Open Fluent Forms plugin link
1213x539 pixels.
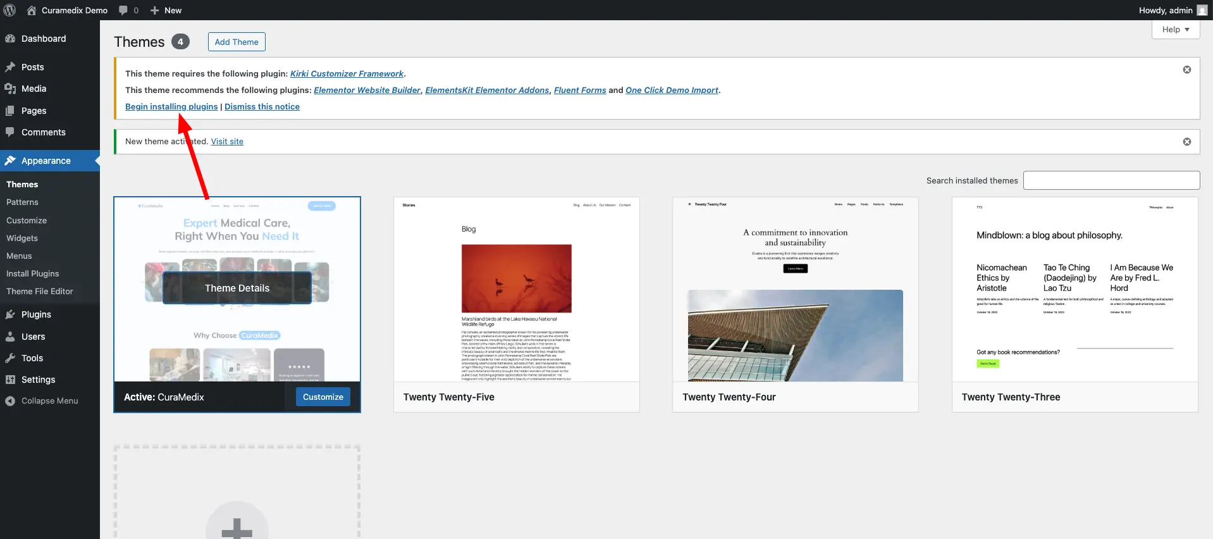click(580, 90)
